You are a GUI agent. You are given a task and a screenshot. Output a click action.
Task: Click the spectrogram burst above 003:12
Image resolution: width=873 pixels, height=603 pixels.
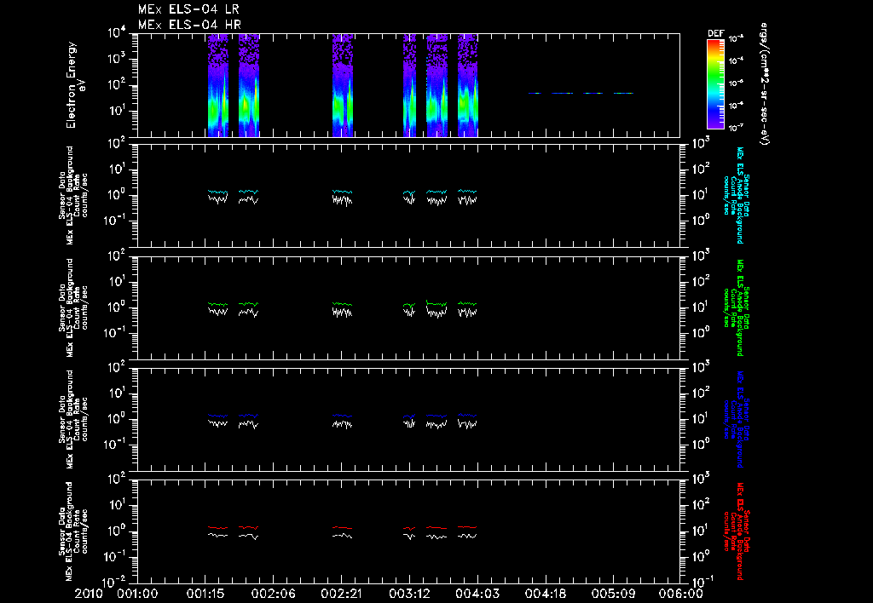point(410,85)
